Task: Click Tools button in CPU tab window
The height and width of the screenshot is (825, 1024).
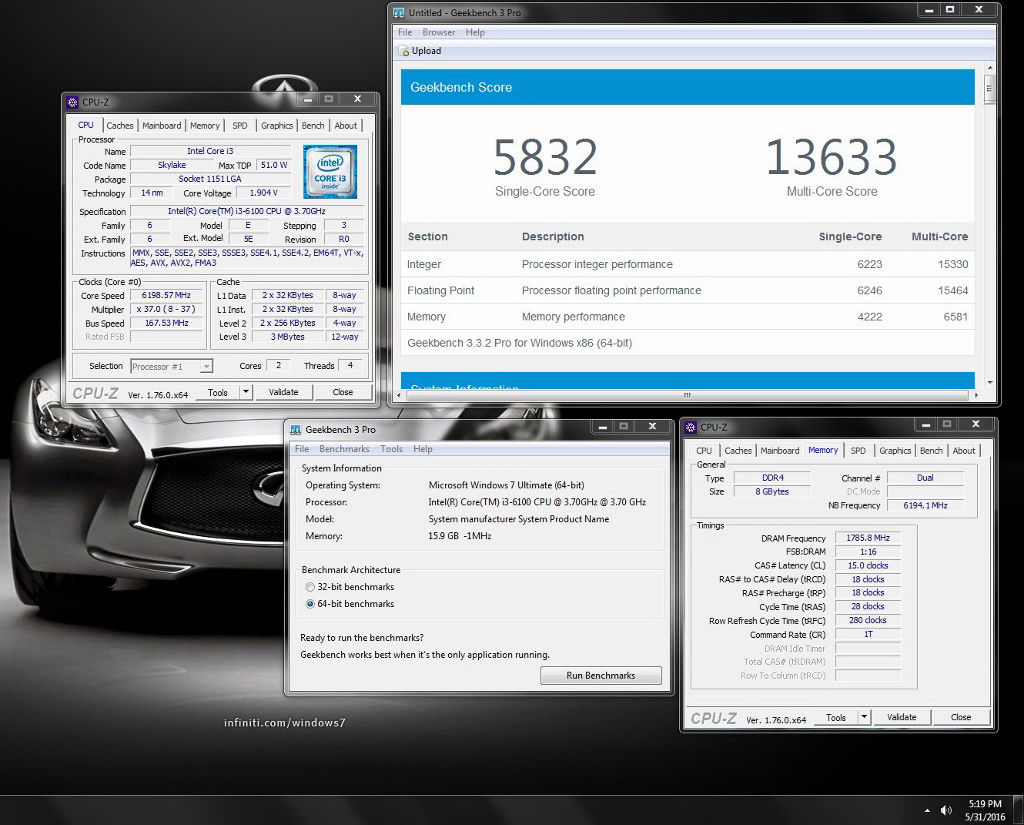Action: point(218,392)
